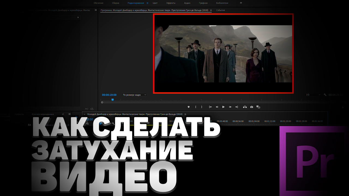Export frame with the camera icon
The height and width of the screenshot is (196, 349).
tap(252, 107)
